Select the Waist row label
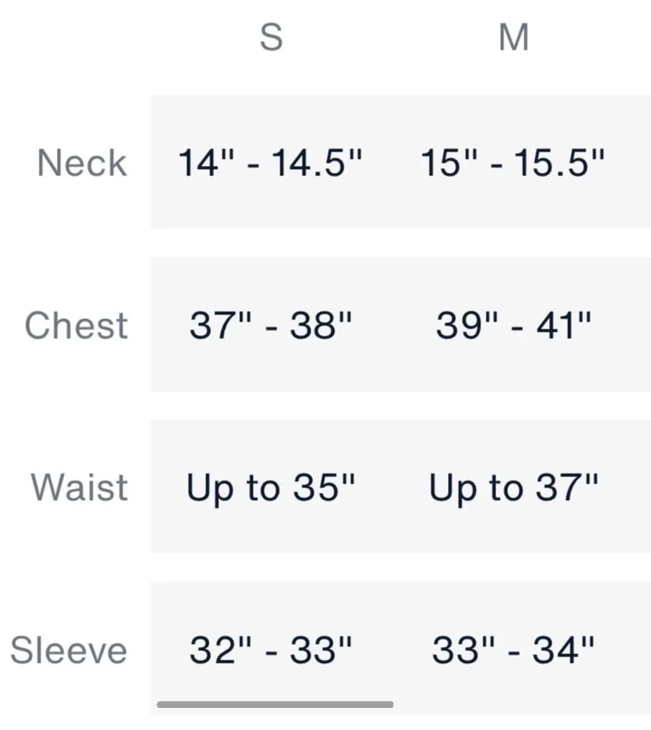651x730 pixels. point(79,487)
